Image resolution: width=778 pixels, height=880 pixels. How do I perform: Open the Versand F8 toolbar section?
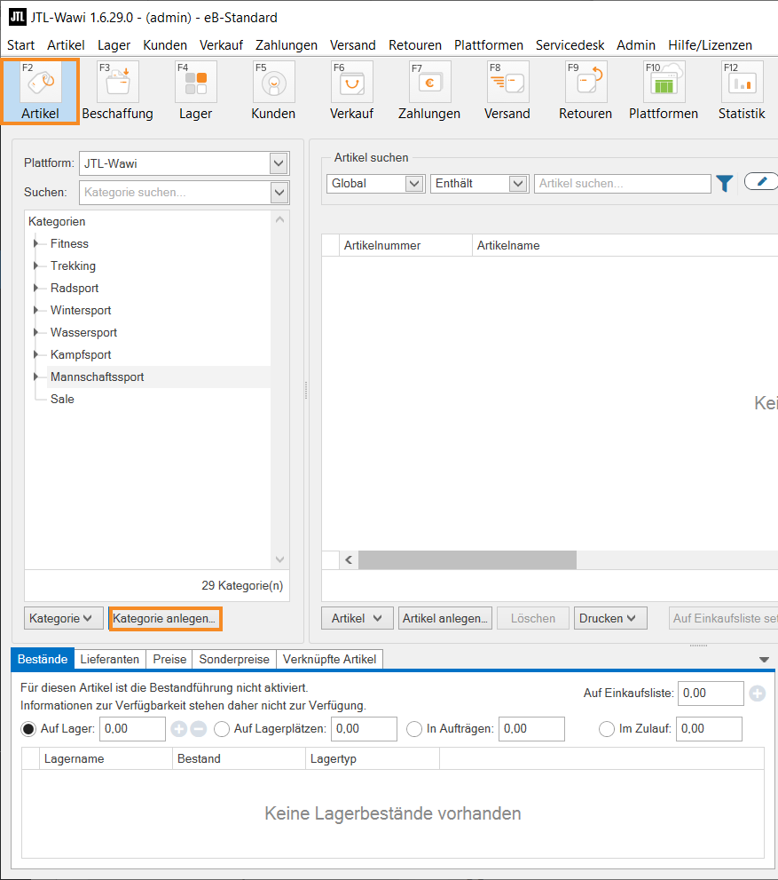coord(507,91)
